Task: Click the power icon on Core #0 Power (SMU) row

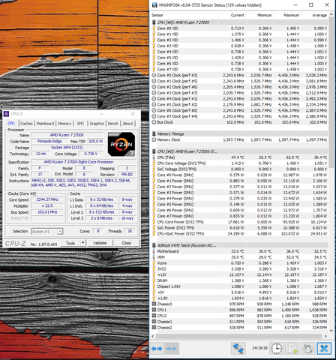Action: pos(154,175)
